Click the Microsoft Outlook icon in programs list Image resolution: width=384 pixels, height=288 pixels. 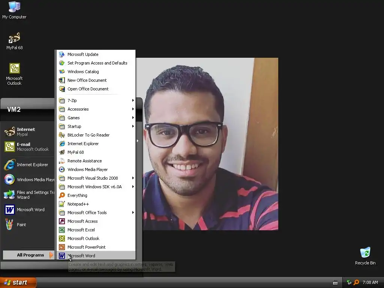[x=62, y=238]
